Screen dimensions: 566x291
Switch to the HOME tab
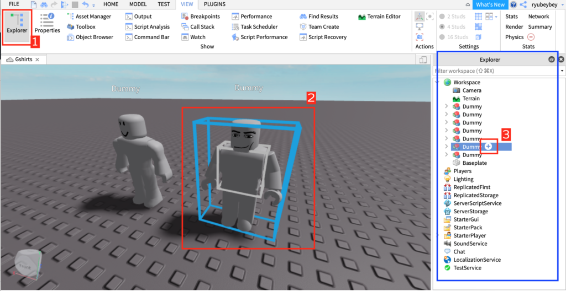pos(111,4)
